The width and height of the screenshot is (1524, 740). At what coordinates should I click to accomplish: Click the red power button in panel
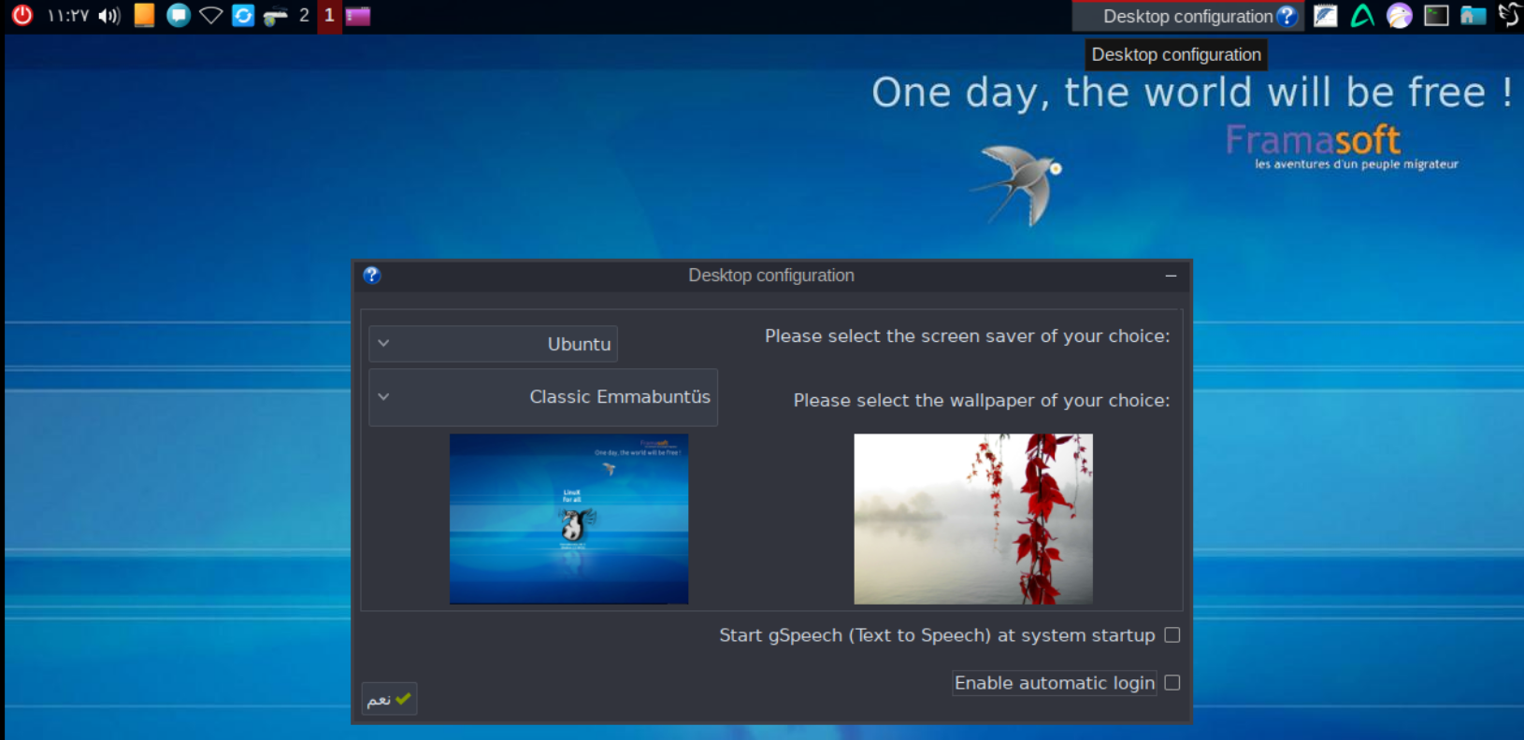(x=22, y=15)
